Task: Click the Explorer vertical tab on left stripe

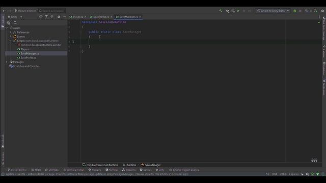Action: [3, 21]
